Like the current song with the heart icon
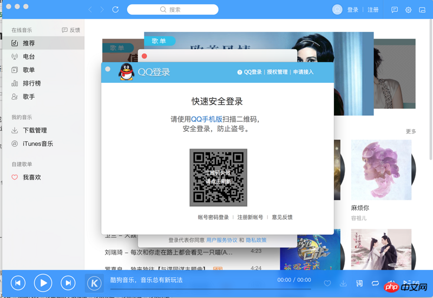The width and height of the screenshot is (433, 298). (327, 283)
